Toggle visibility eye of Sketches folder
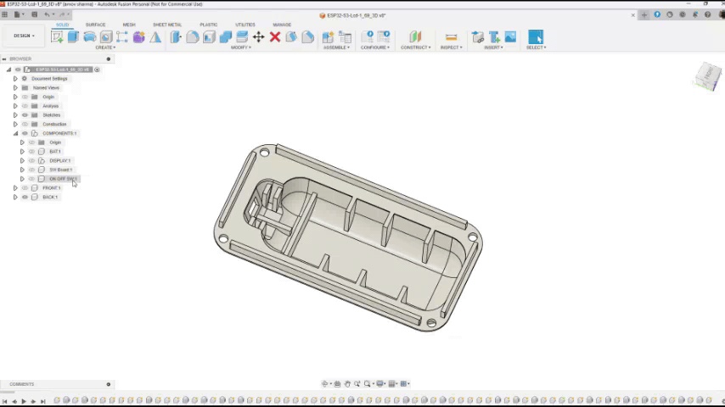This screenshot has width=725, height=407. (x=25, y=115)
